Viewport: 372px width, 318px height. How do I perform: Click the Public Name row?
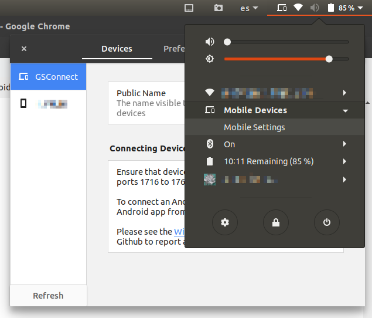point(146,103)
